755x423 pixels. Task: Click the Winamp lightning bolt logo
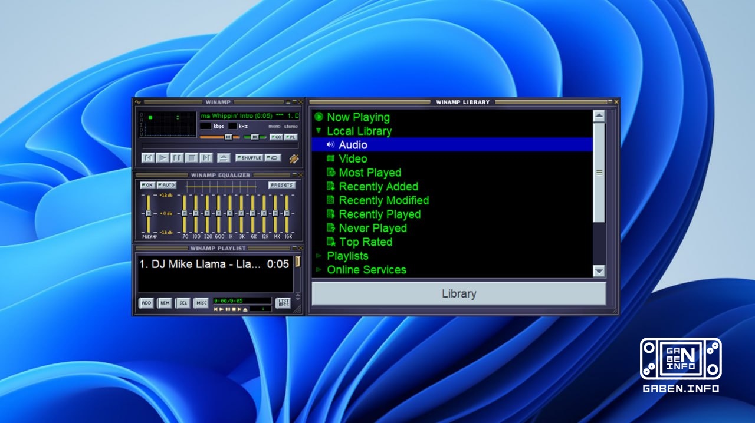click(x=294, y=159)
